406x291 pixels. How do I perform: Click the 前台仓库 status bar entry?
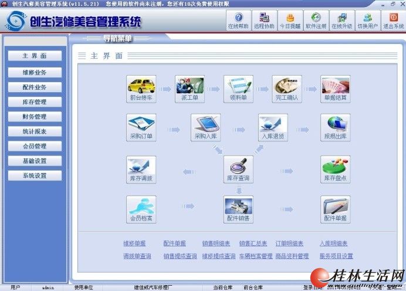(253, 287)
